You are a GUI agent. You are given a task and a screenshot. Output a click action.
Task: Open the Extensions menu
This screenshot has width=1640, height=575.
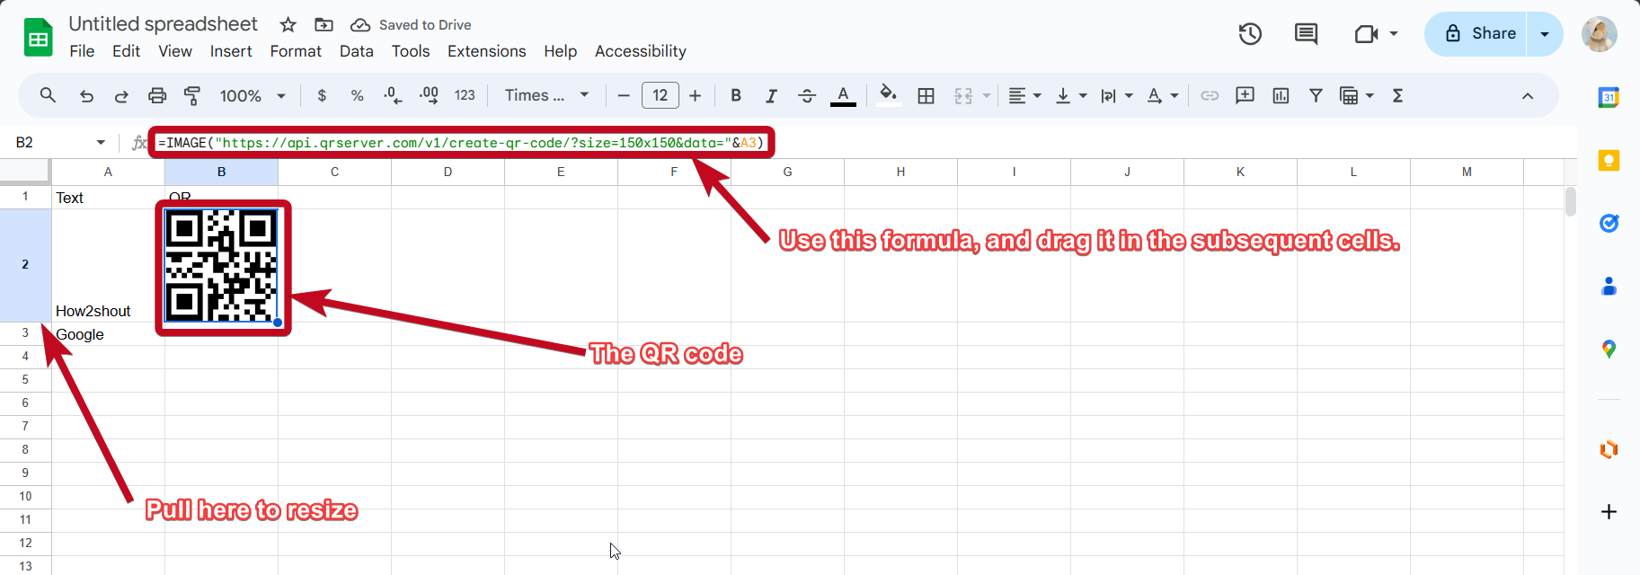click(x=486, y=51)
